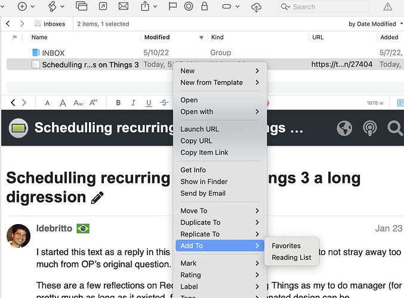Click the globe icon in page header
This screenshot has width=404, height=298.
344,128
